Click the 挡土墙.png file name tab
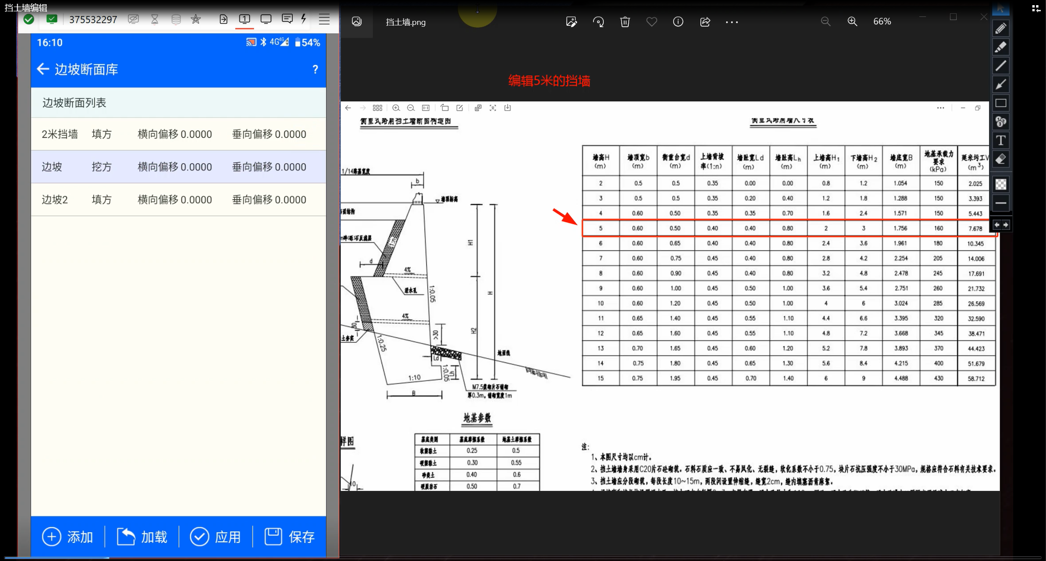 [405, 22]
